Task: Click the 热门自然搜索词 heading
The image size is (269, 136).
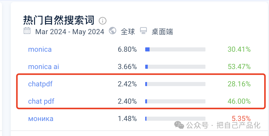Action: coord(59,20)
